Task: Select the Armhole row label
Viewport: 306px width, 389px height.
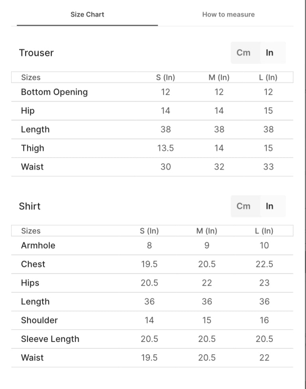Action: coord(38,245)
